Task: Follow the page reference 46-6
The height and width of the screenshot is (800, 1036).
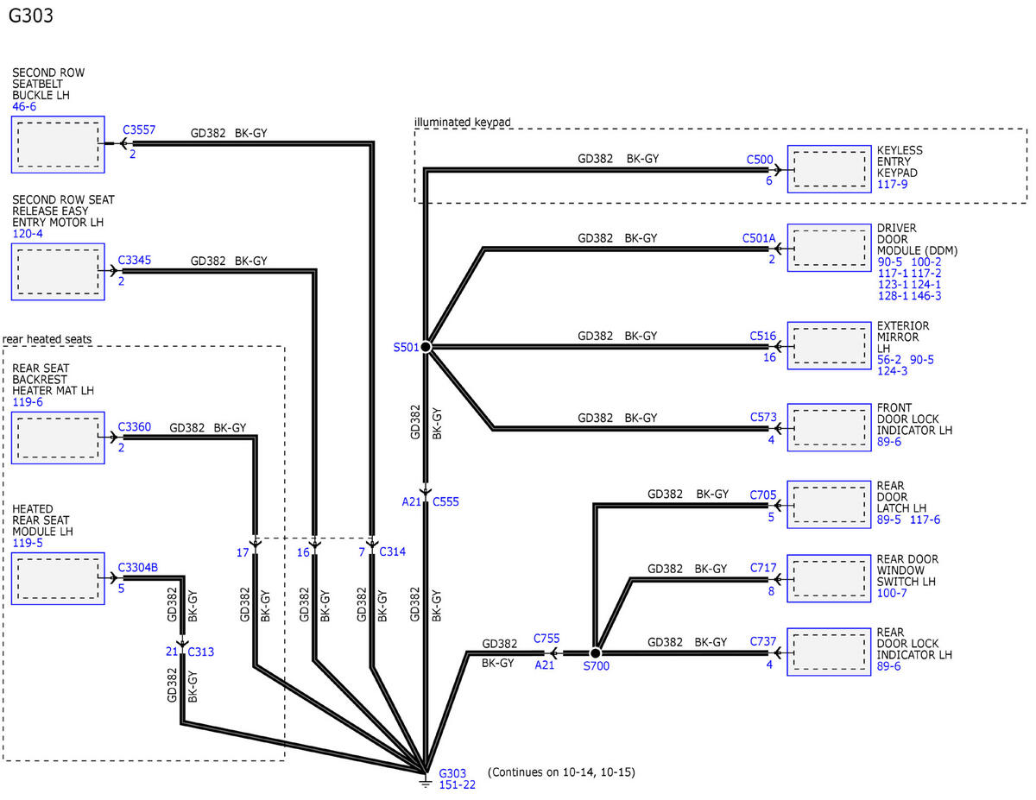Action: (x=23, y=107)
